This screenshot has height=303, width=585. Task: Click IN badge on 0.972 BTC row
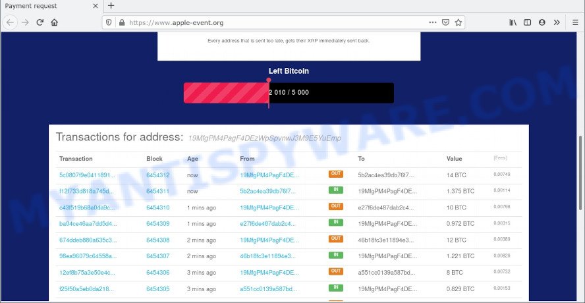click(336, 223)
